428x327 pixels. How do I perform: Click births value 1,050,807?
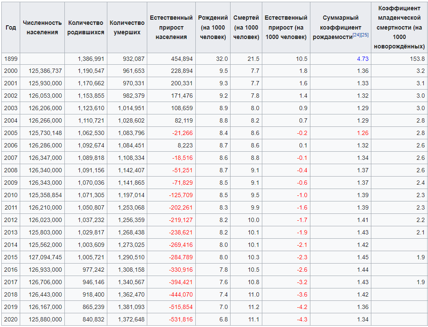point(91,208)
